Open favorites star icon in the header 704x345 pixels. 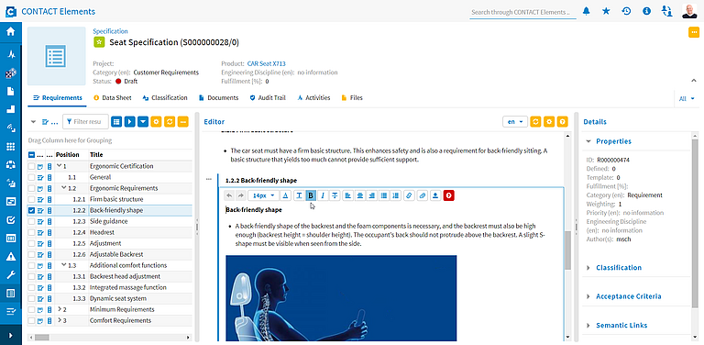pyautogui.click(x=606, y=11)
